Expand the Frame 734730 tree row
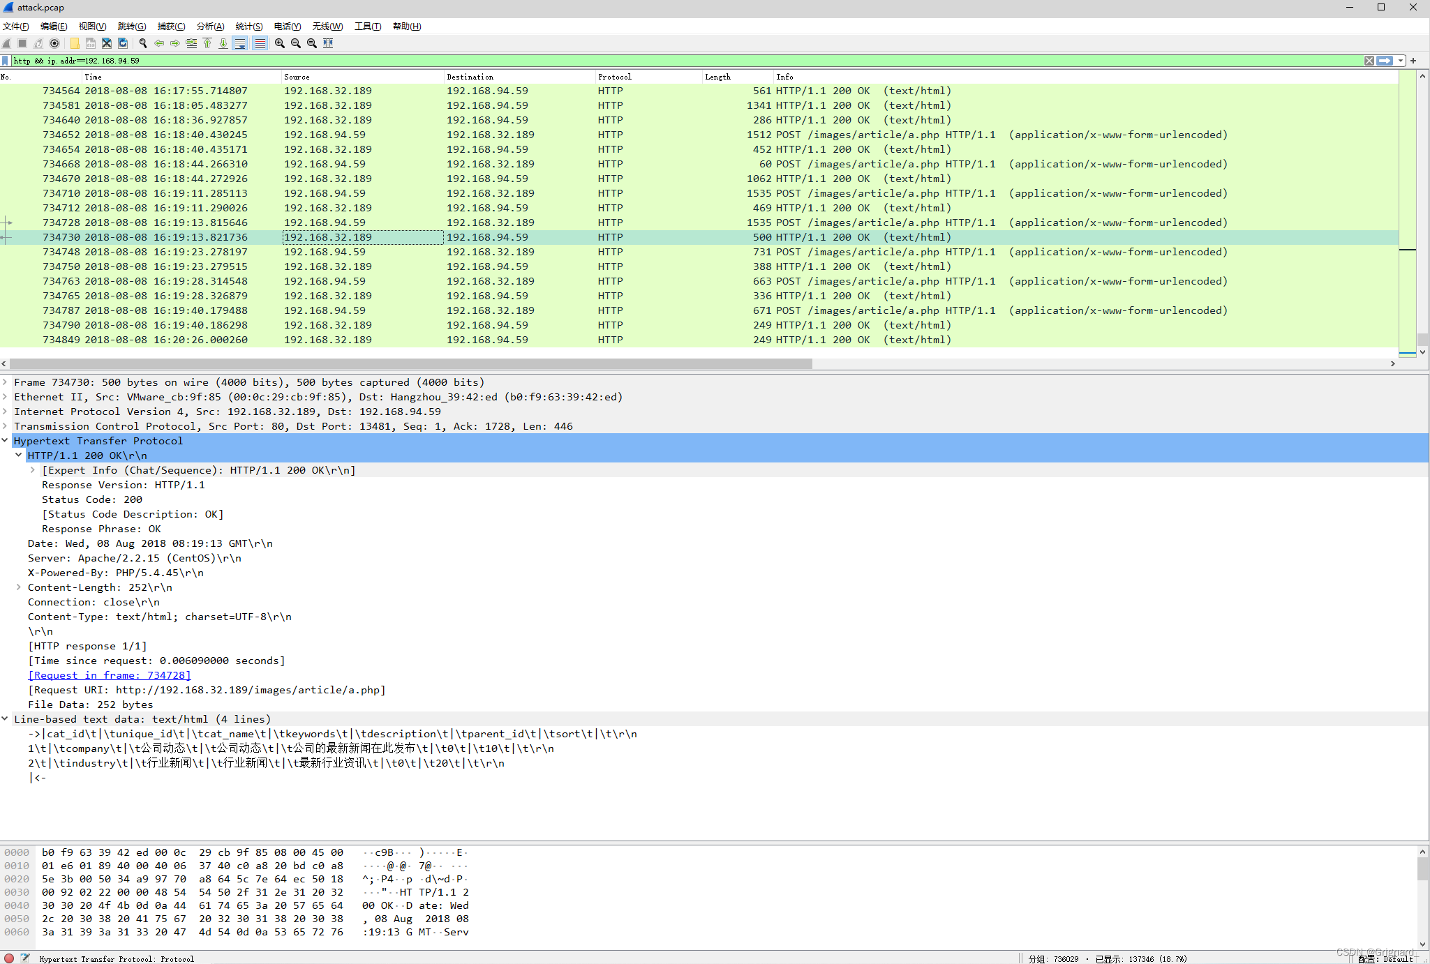Screen dimensions: 1430x964 pos(5,382)
